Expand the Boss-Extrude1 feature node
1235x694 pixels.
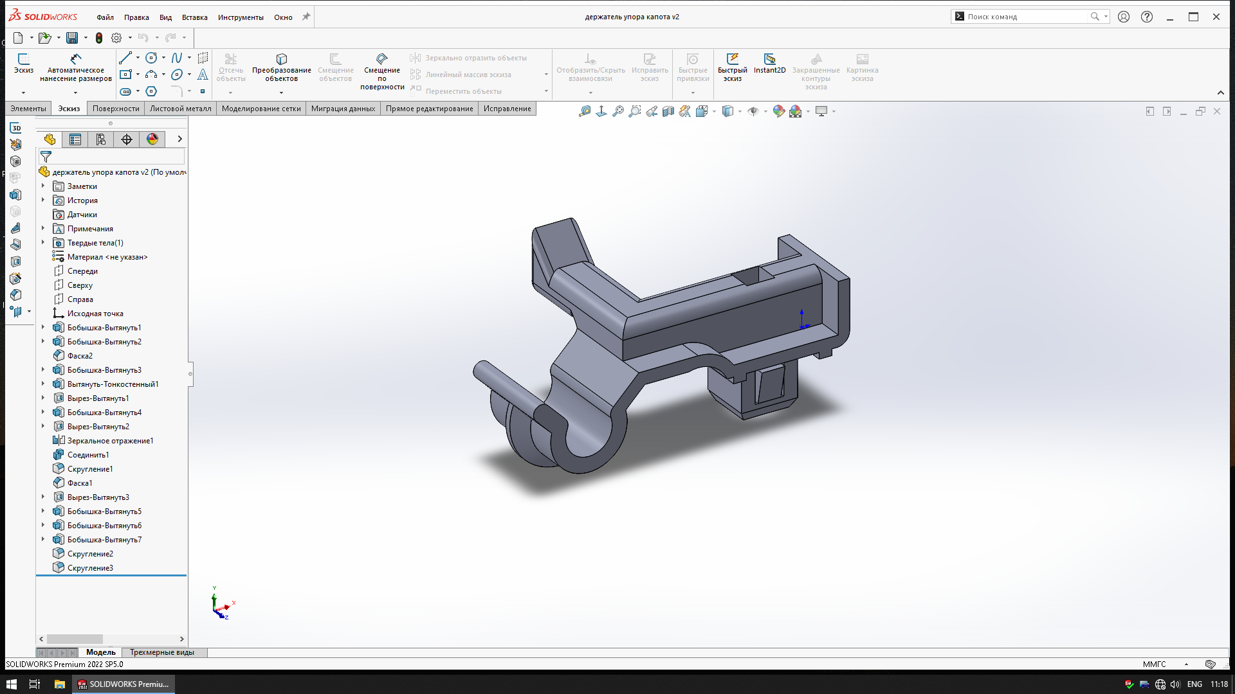coord(43,328)
